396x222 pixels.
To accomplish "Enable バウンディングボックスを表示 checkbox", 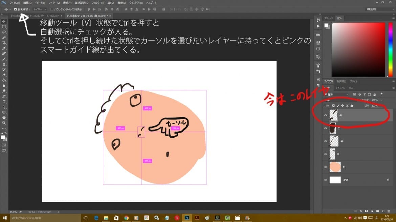I will point(52,9).
